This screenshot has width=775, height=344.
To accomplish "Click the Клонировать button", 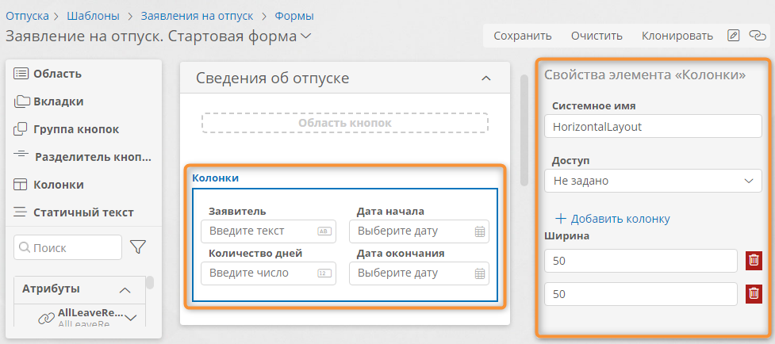I will click(x=677, y=36).
